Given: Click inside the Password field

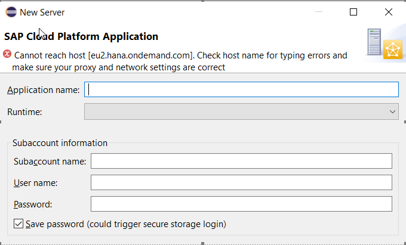Looking at the screenshot, I should (241, 204).
